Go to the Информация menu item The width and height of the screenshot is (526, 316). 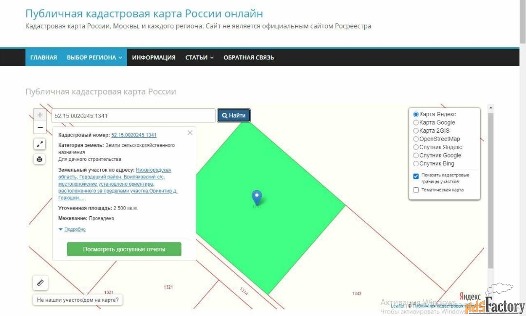153,57
